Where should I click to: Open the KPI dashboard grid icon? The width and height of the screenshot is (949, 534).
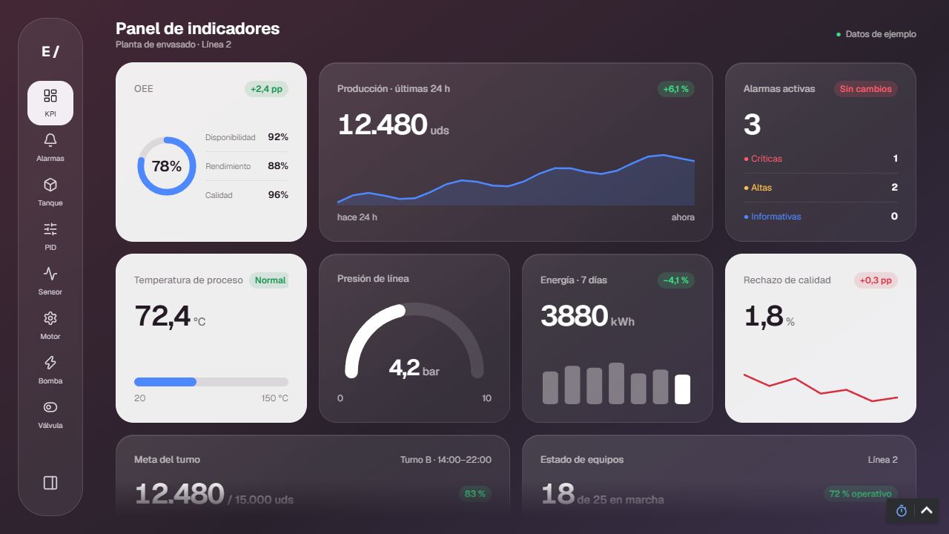pyautogui.click(x=50, y=96)
